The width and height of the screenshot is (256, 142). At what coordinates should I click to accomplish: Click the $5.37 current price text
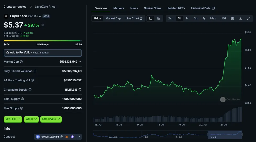click(x=13, y=25)
